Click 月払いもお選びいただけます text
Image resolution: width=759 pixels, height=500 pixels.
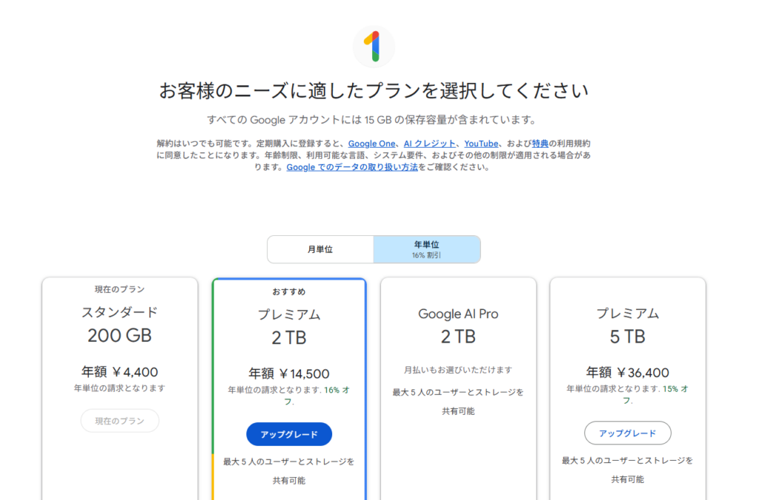pos(458,369)
